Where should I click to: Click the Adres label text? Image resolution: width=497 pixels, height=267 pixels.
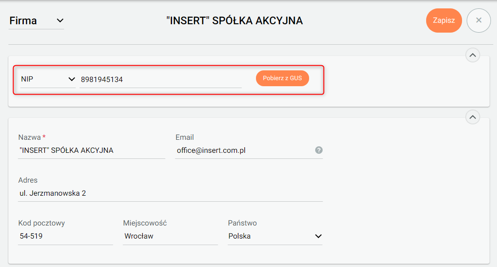[x=28, y=180]
